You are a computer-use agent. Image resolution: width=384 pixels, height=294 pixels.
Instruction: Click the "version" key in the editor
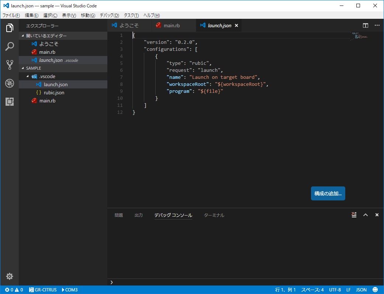pos(156,42)
